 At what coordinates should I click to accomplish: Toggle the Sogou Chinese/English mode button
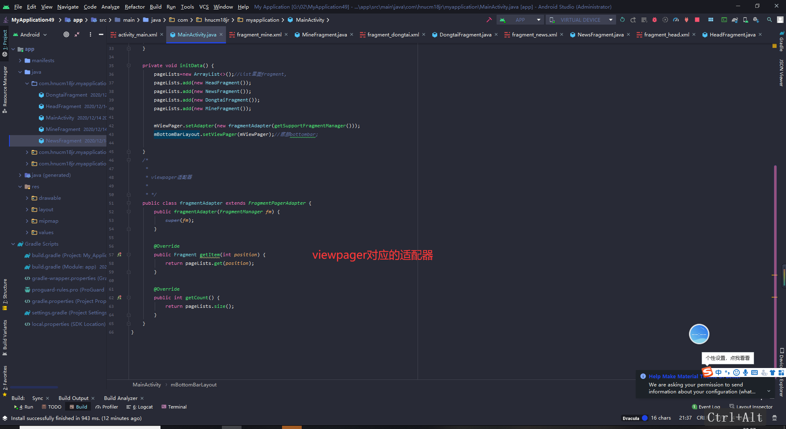coord(718,373)
